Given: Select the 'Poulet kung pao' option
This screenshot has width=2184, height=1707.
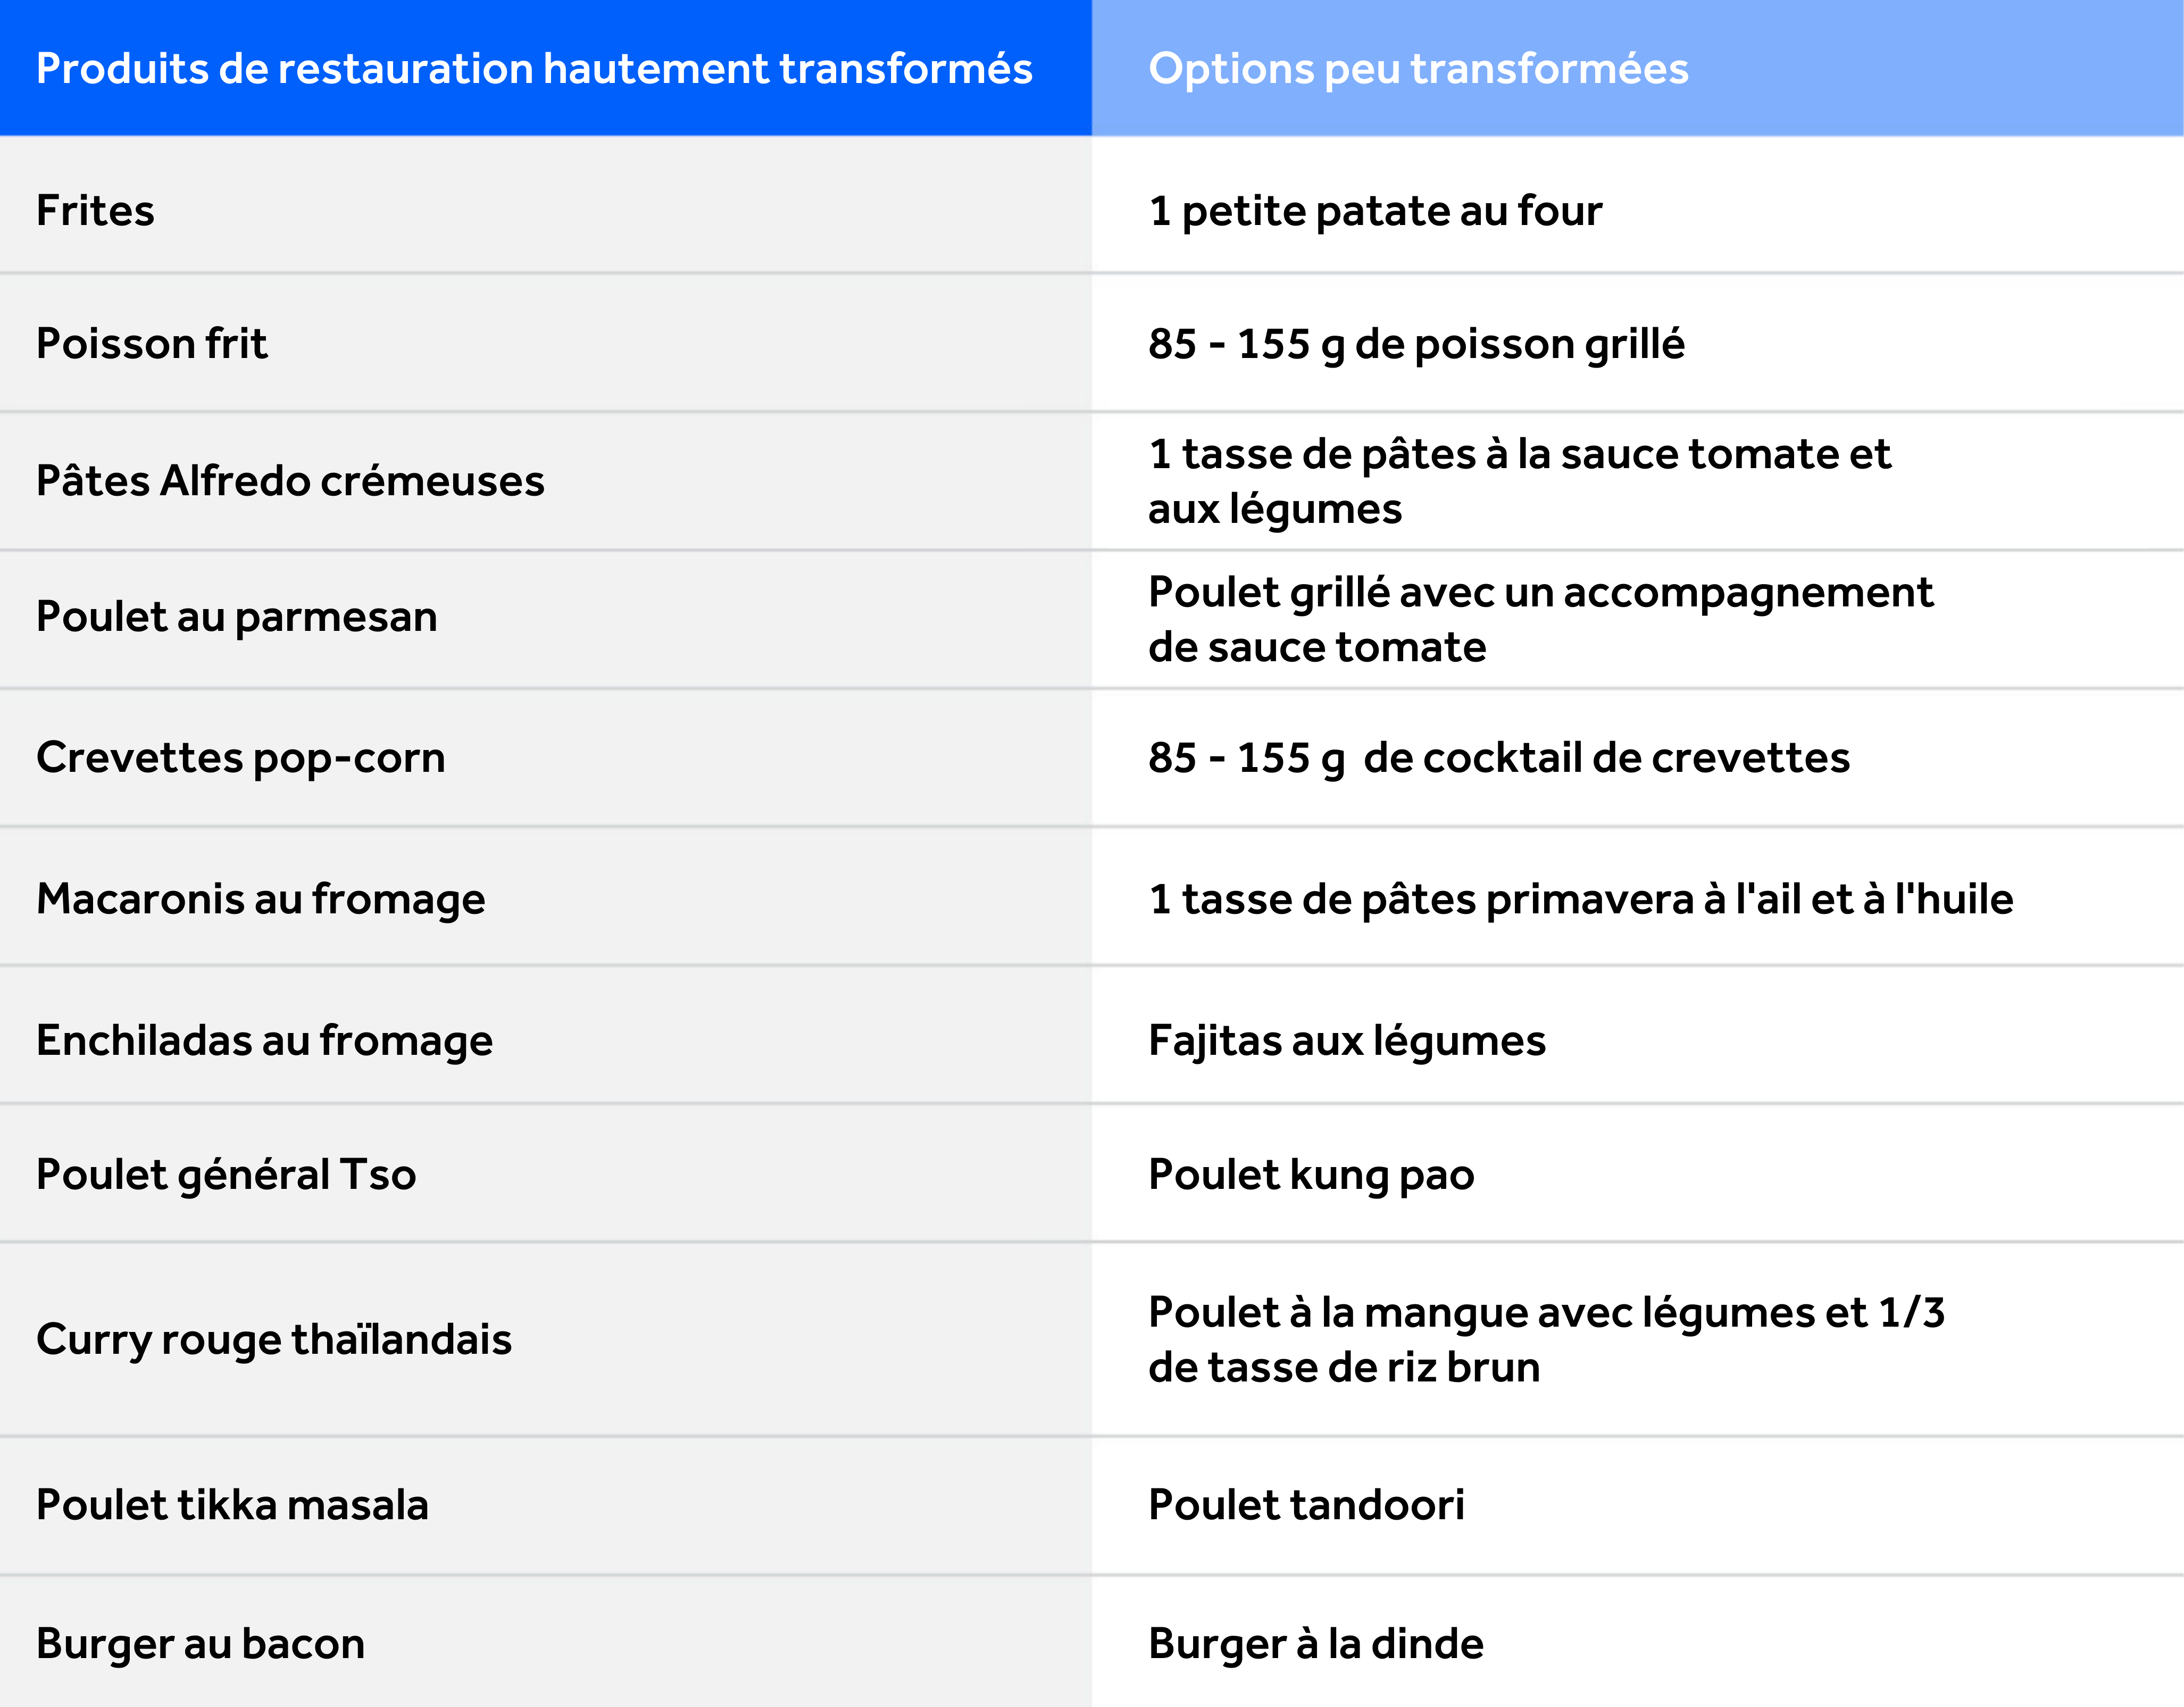Looking at the screenshot, I should pos(1311,1174).
